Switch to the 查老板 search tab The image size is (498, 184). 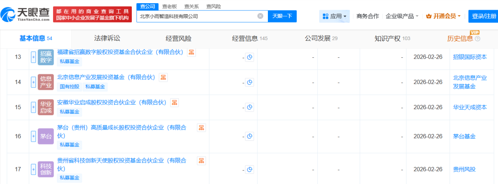(169, 6)
